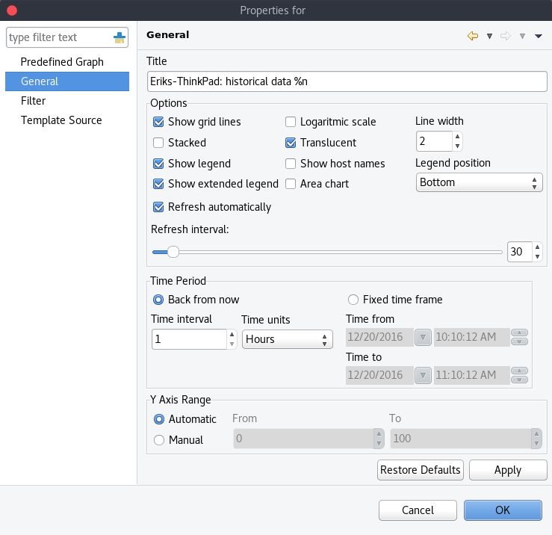Open the Template Source page

tap(61, 120)
